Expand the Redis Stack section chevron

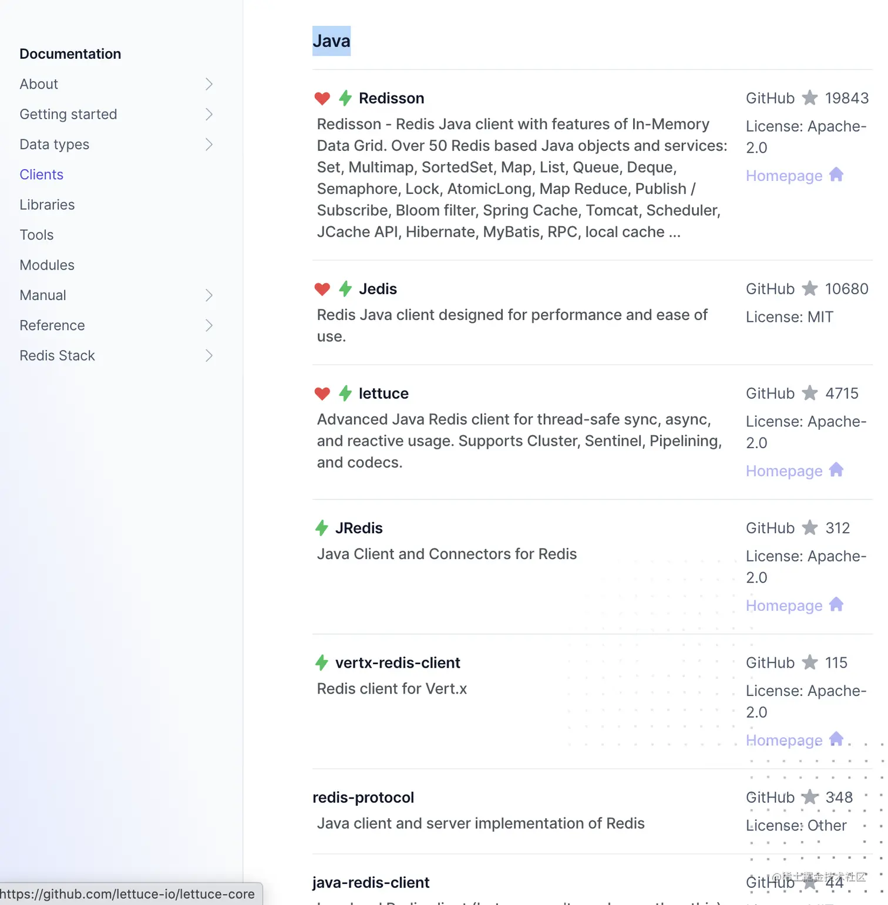point(209,355)
